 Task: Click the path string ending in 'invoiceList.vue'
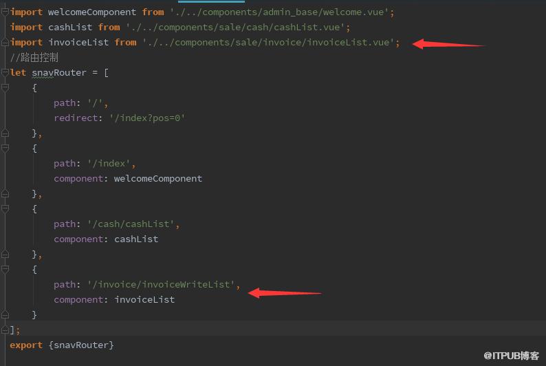coord(268,43)
